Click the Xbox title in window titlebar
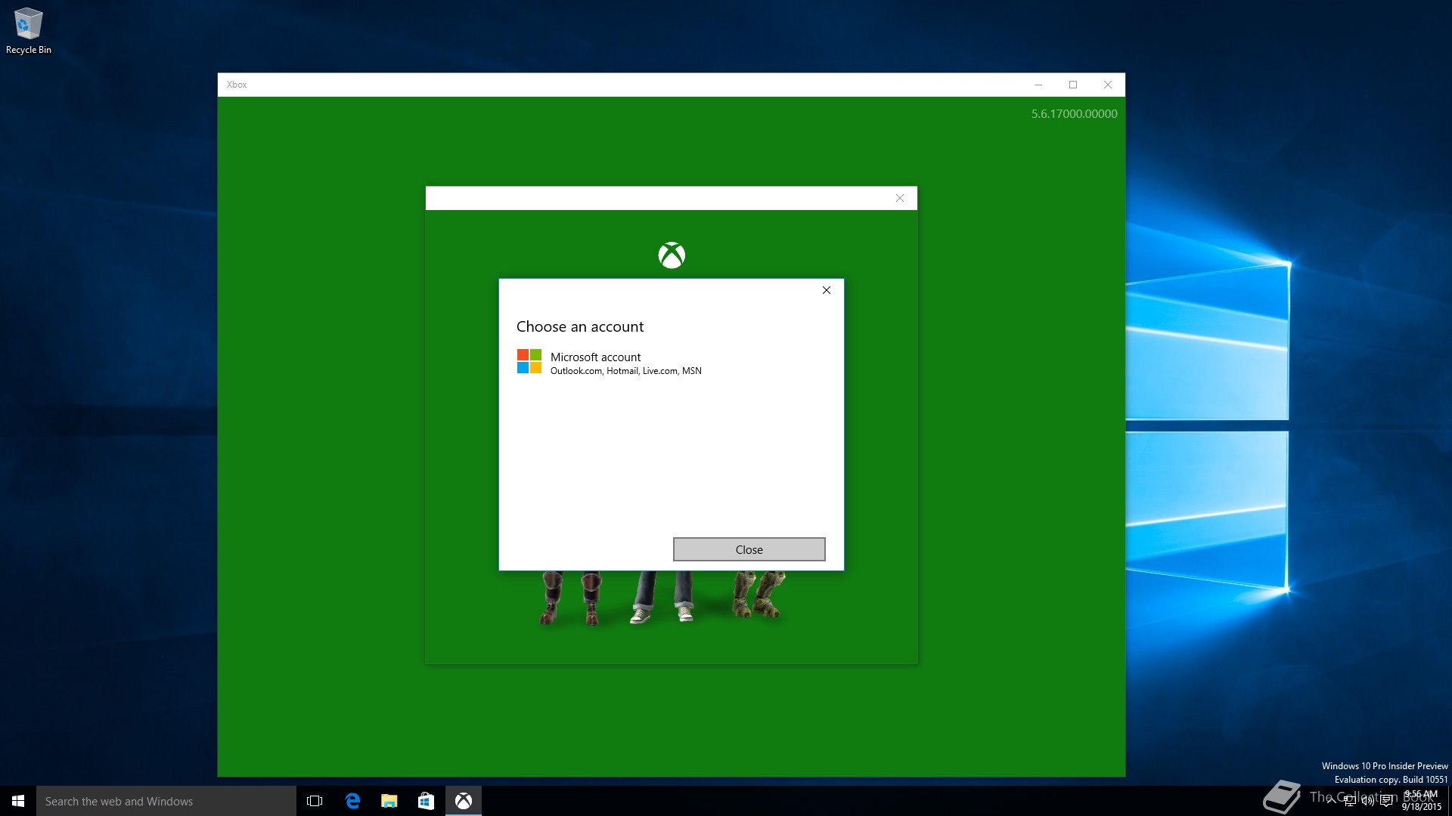Viewport: 1452px width, 816px height. click(237, 85)
